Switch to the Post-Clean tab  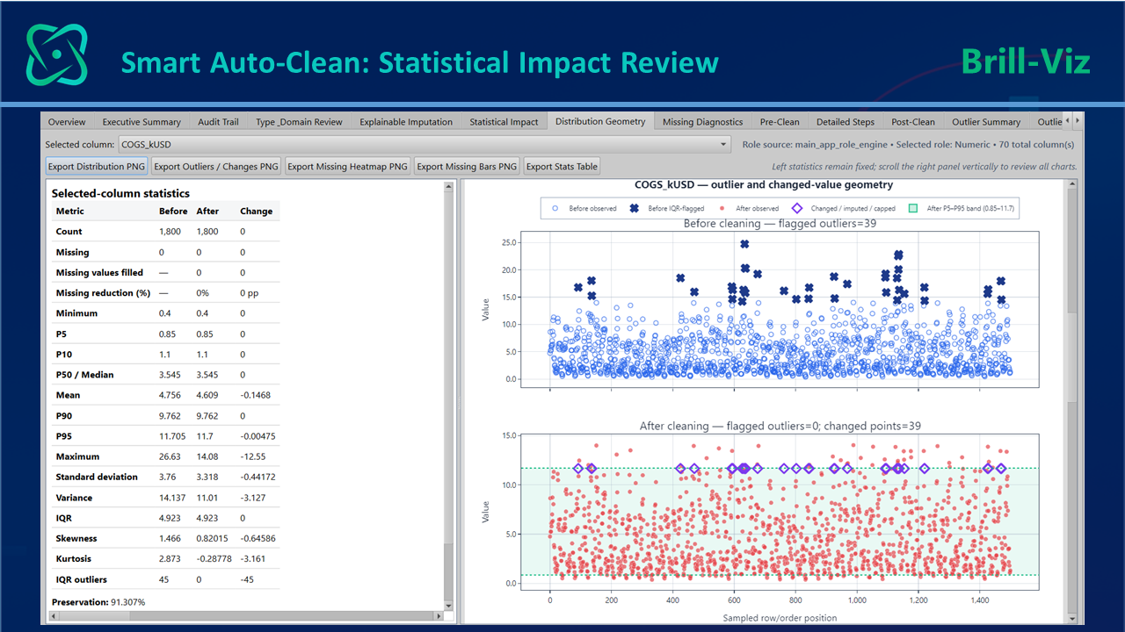click(x=912, y=122)
